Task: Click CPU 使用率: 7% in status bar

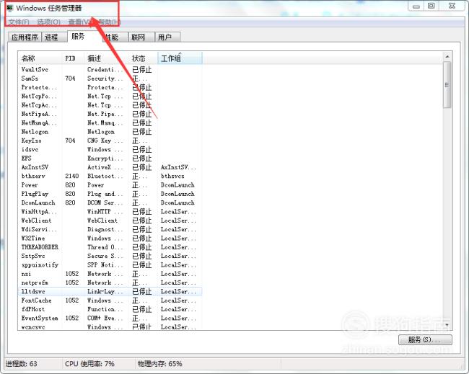Action: point(89,364)
